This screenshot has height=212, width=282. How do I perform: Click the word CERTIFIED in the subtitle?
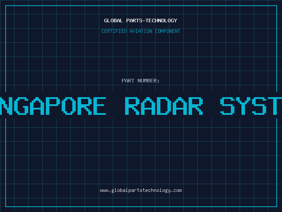pos(114,31)
